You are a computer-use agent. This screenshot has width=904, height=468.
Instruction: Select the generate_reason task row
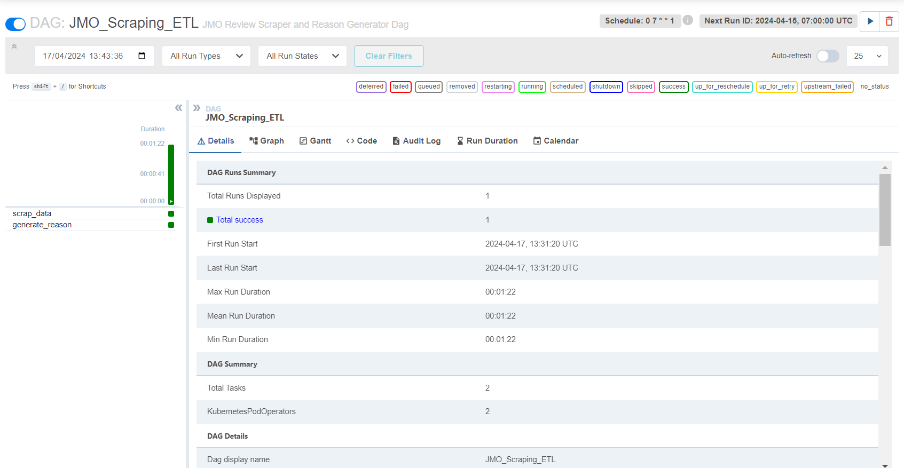click(91, 225)
